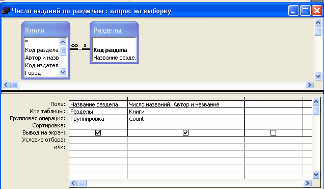Screen dimensions: 324x189
Task: Select Название разде. field in Разделы
Action: 114,58
